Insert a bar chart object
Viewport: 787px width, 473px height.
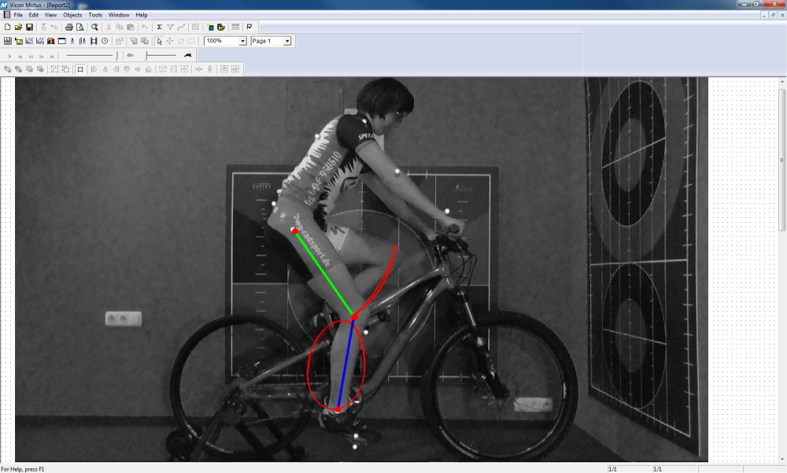tap(50, 41)
